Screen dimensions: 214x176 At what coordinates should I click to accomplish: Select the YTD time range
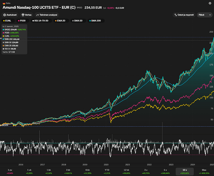click(107, 171)
